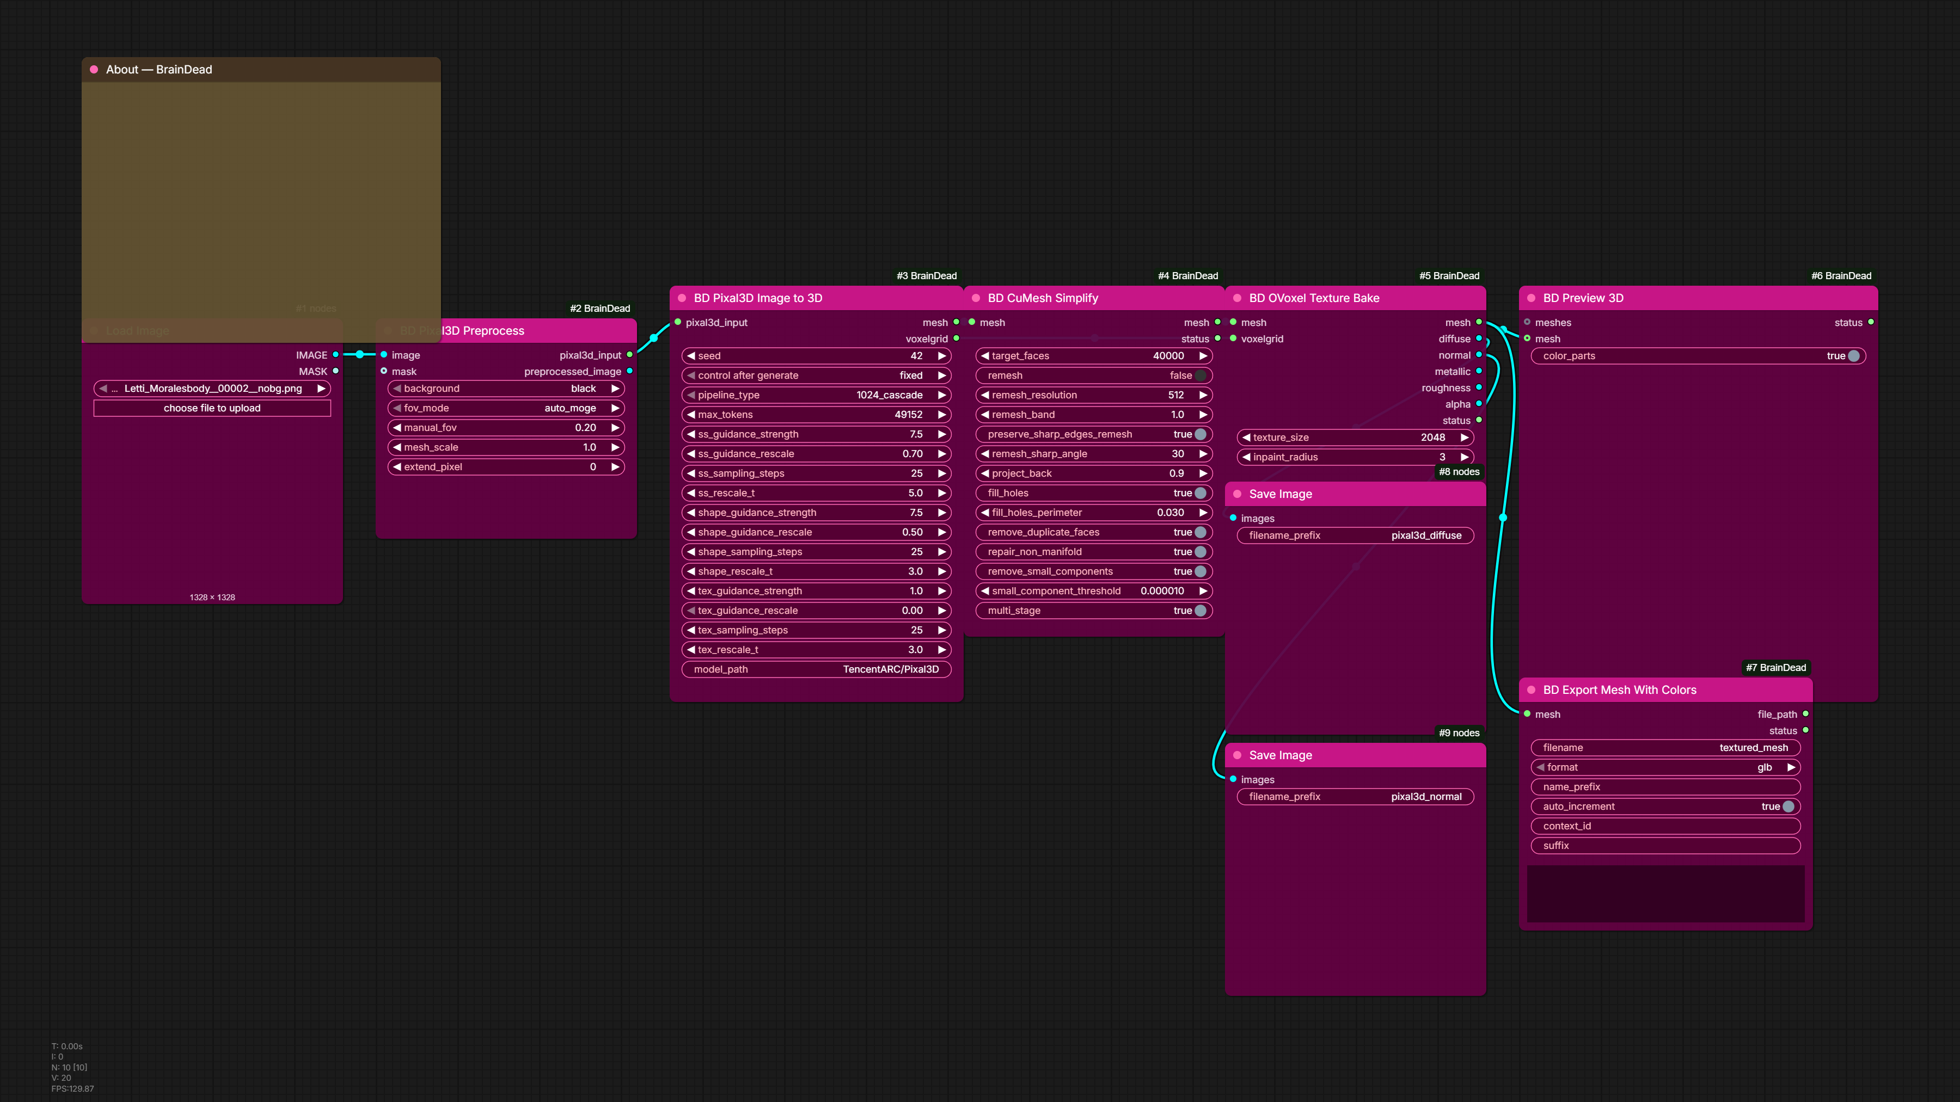Click the IMAGE output socket on Load Image
Viewport: 1960px width, 1102px height.
[335, 354]
